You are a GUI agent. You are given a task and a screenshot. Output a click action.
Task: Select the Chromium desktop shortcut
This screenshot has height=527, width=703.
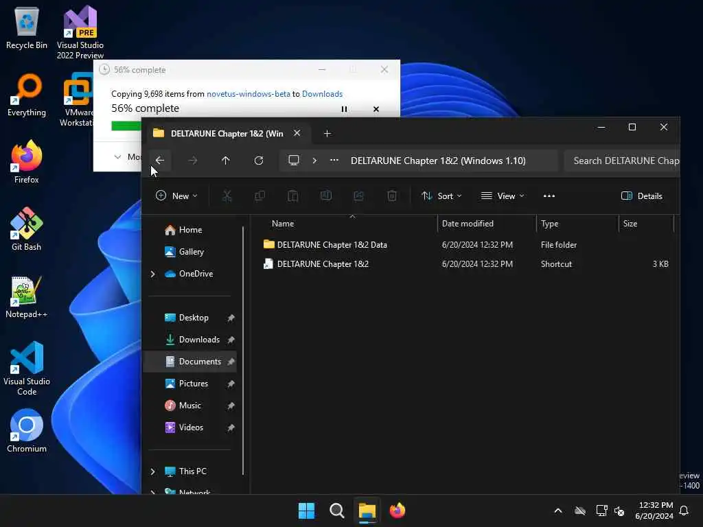pyautogui.click(x=27, y=431)
